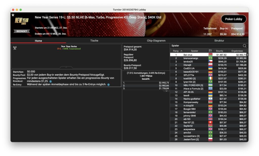Screen dimensions: 259x156
Task: Click the favorite star icon beside the tournament logo
Action: (13, 15)
